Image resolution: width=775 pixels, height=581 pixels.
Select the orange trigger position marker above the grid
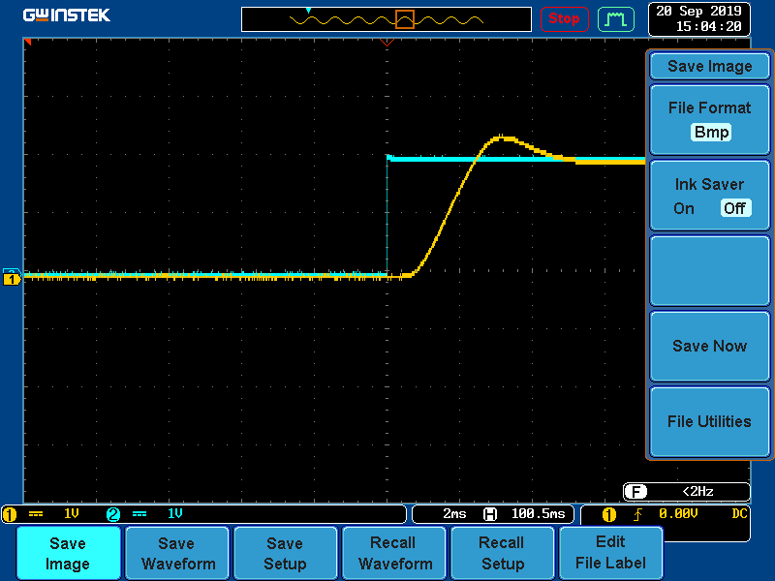coord(387,43)
